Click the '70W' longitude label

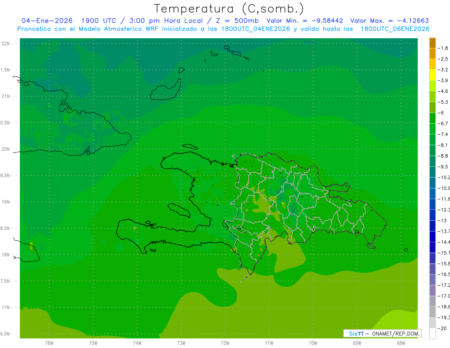[x=313, y=343]
